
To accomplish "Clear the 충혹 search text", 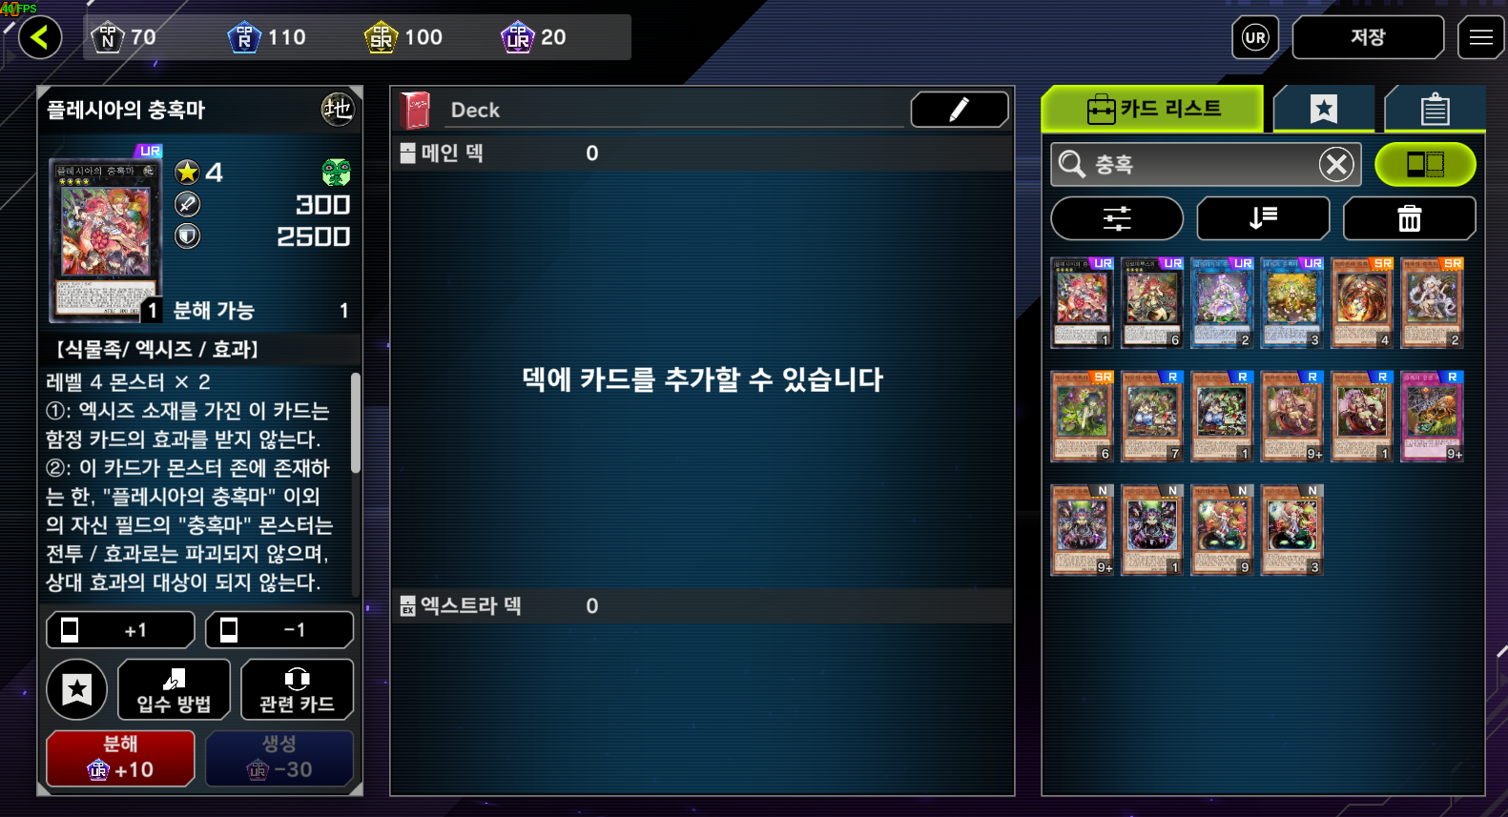I will [x=1337, y=165].
